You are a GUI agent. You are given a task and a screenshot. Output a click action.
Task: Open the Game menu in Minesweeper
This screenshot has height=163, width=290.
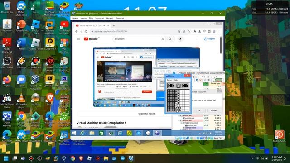169,80
